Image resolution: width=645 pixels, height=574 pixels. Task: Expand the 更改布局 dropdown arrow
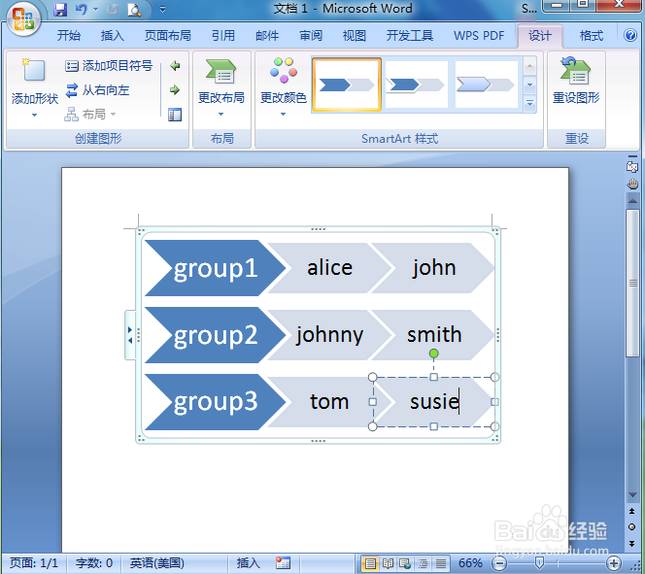[221, 115]
